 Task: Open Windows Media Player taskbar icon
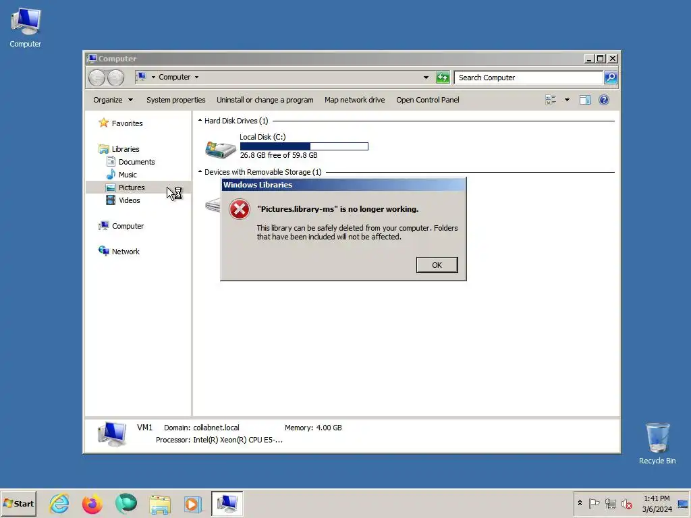[x=192, y=504]
